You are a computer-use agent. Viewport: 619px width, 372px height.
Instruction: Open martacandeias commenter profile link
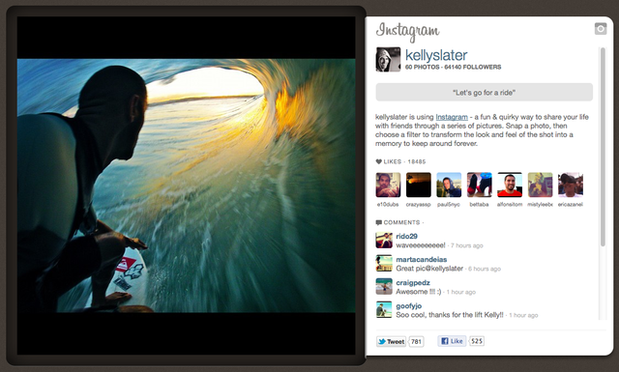[x=422, y=260]
